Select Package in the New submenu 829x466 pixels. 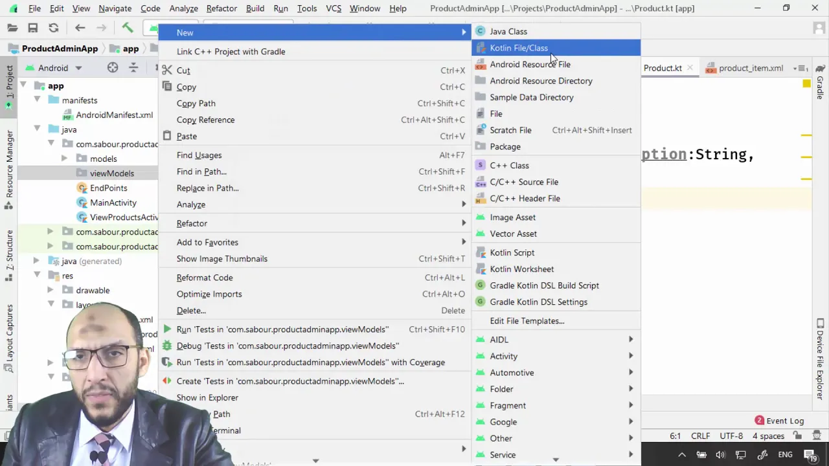coord(556,146)
